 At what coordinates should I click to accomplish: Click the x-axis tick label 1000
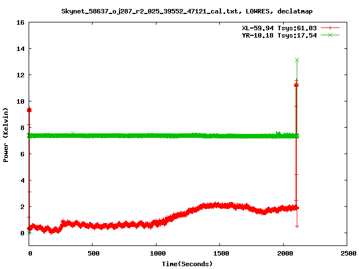(158, 253)
